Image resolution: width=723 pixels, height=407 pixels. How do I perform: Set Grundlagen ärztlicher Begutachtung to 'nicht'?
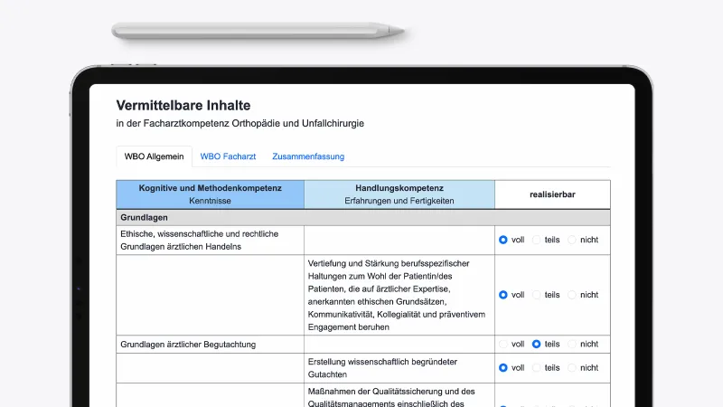pyautogui.click(x=573, y=345)
